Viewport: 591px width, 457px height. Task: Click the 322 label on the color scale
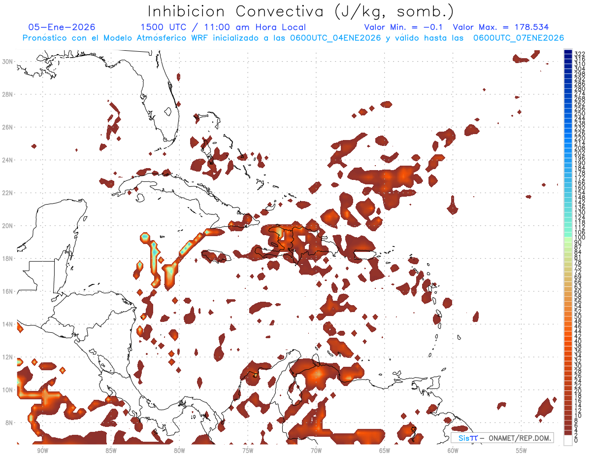click(580, 54)
